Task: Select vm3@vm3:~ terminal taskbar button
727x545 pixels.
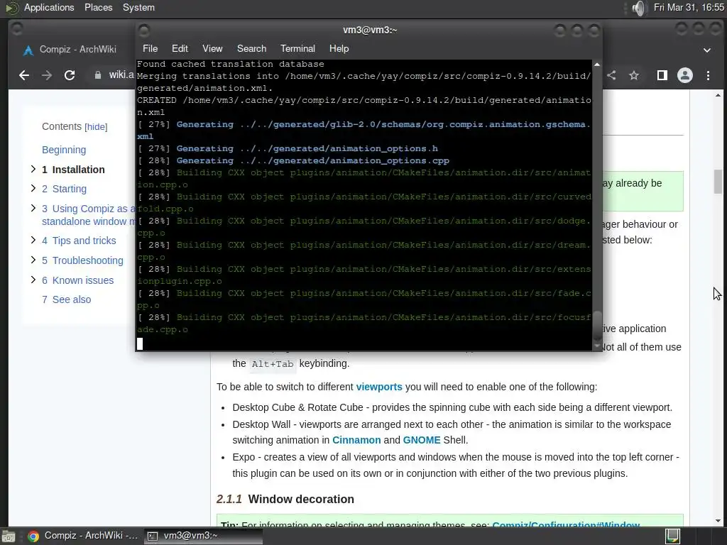Action: [x=203, y=536]
